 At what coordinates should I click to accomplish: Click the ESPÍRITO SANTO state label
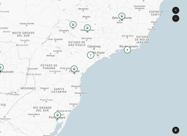tap(156, 13)
